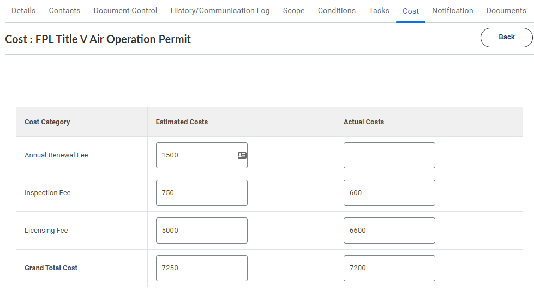Click the empty Annual Renewal Fee actual cost field
534x291 pixels.
click(389, 155)
